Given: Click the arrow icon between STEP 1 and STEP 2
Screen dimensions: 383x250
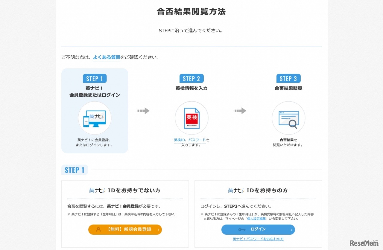Looking at the screenshot, I should [143, 111].
